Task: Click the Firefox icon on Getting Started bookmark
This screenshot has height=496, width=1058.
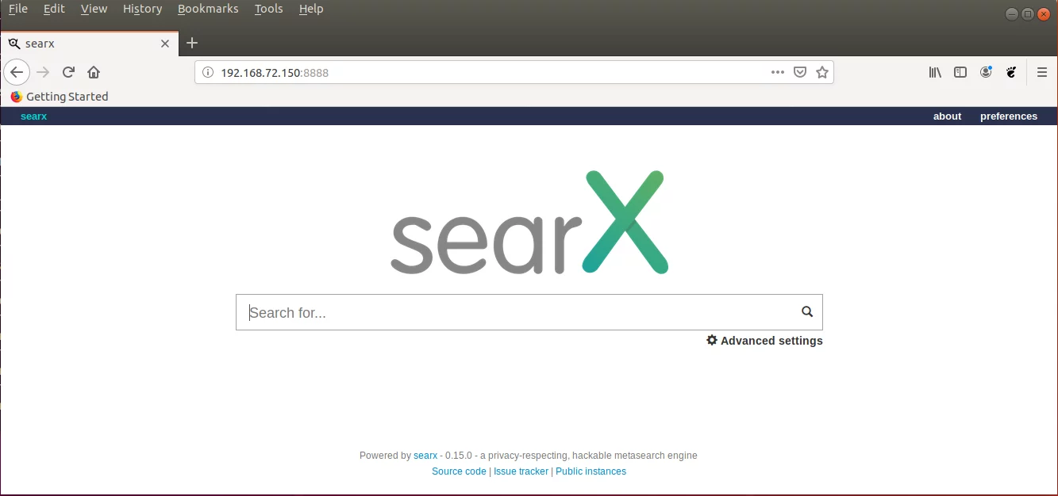Action: tap(17, 97)
